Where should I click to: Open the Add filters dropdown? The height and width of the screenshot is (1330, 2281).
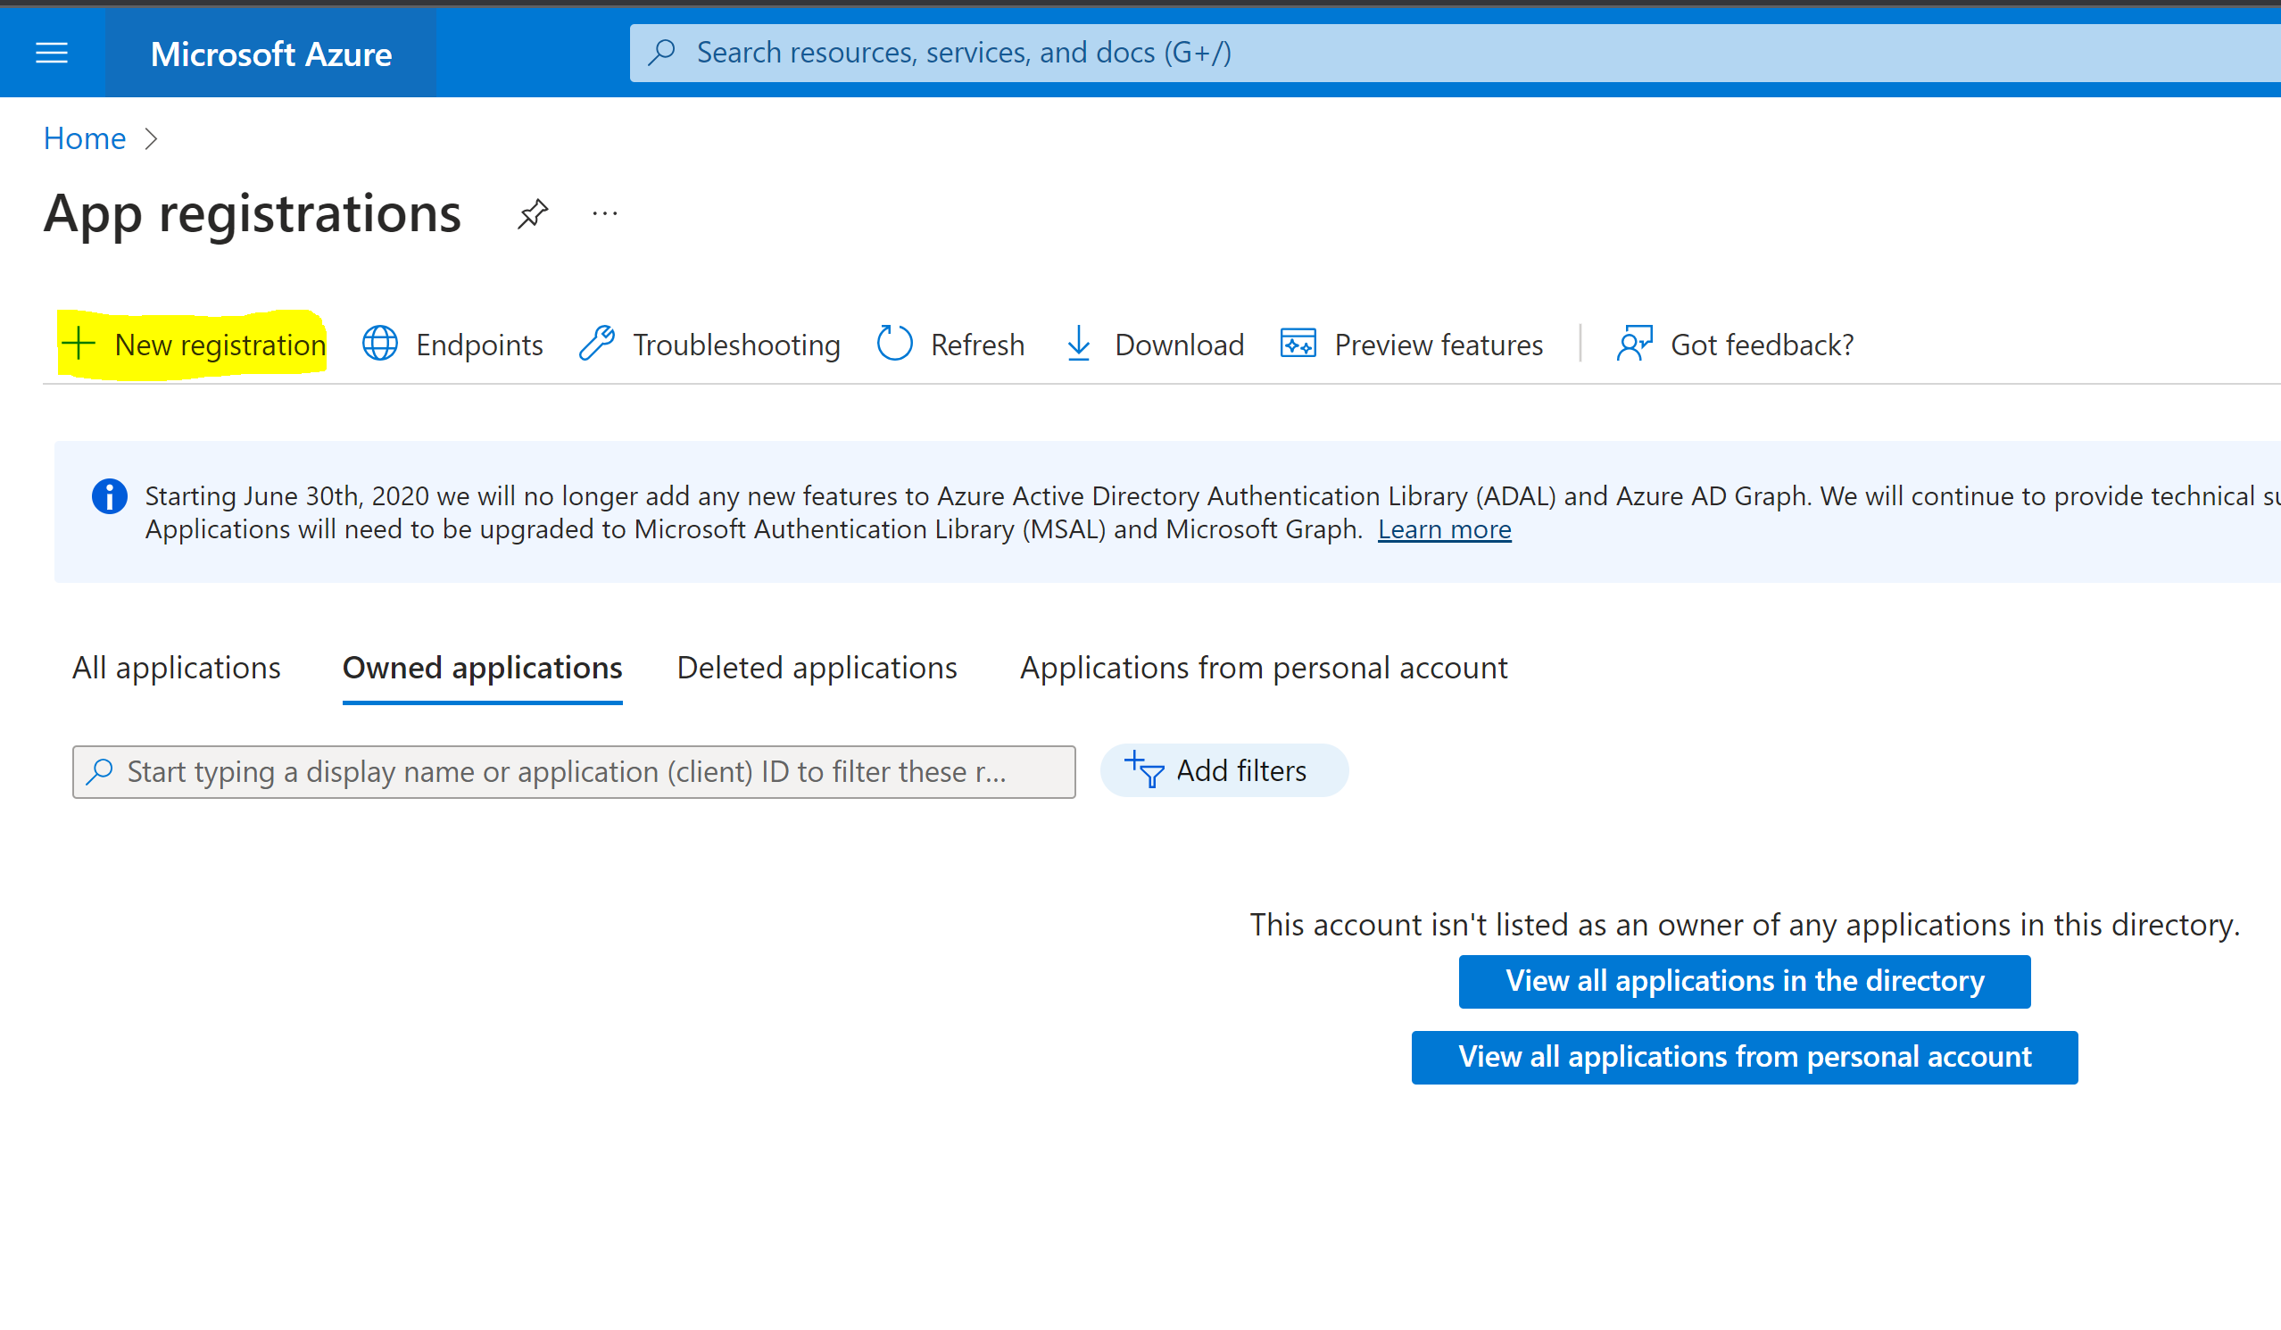click(1223, 770)
